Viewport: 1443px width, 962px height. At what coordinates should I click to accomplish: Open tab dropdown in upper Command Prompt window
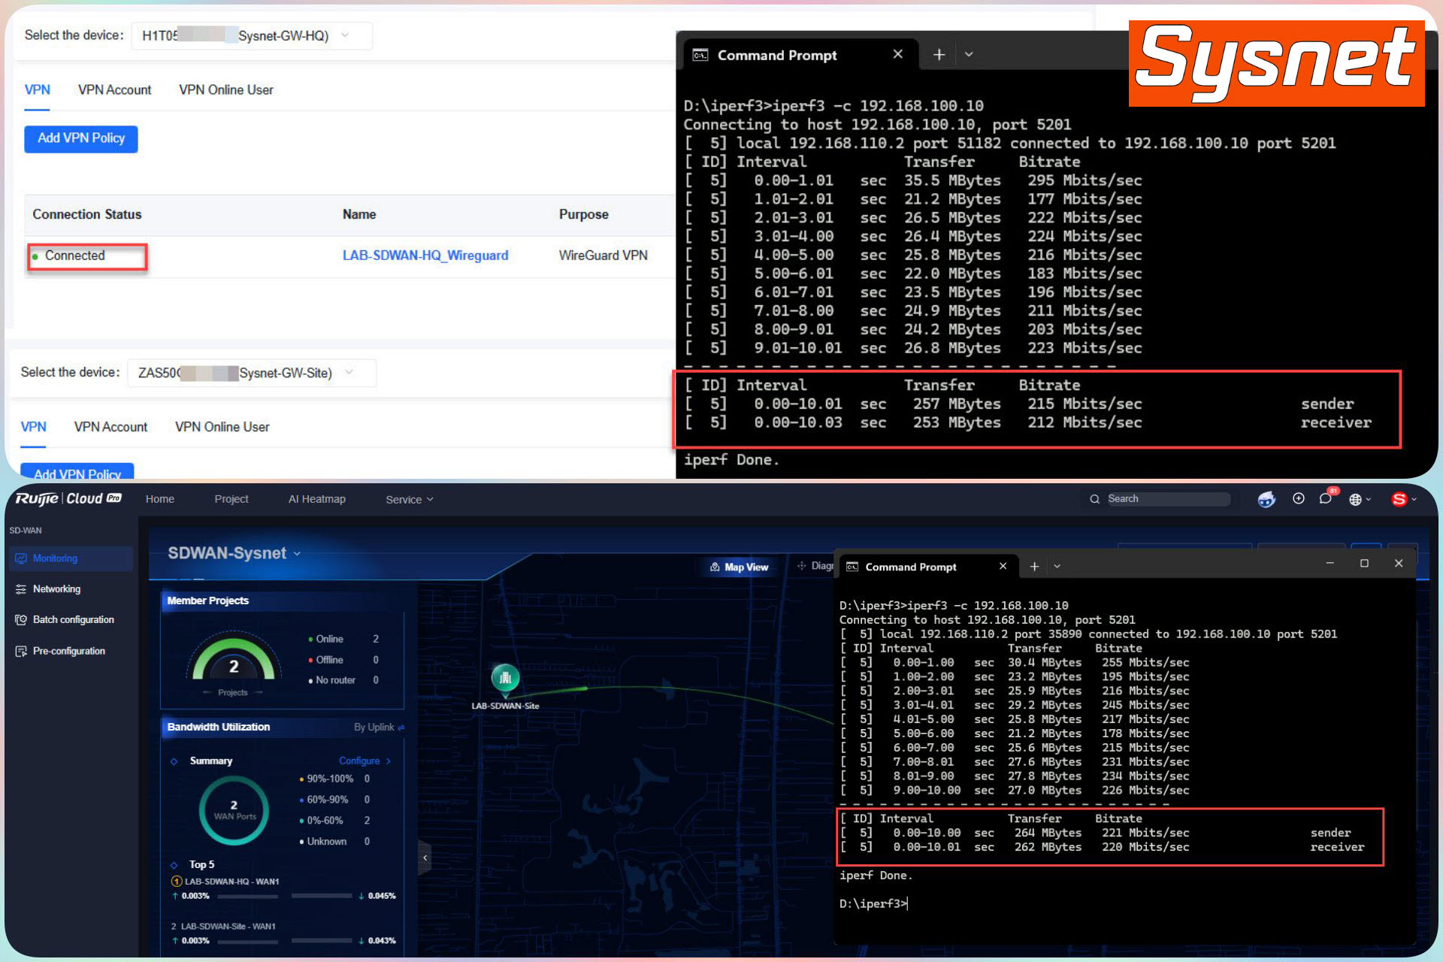pyautogui.click(x=969, y=54)
